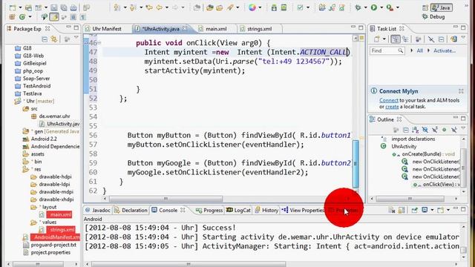The height and width of the screenshot is (267, 475).
Task: Toggle Link with Editor in Package Explorer
Action: point(54,39)
